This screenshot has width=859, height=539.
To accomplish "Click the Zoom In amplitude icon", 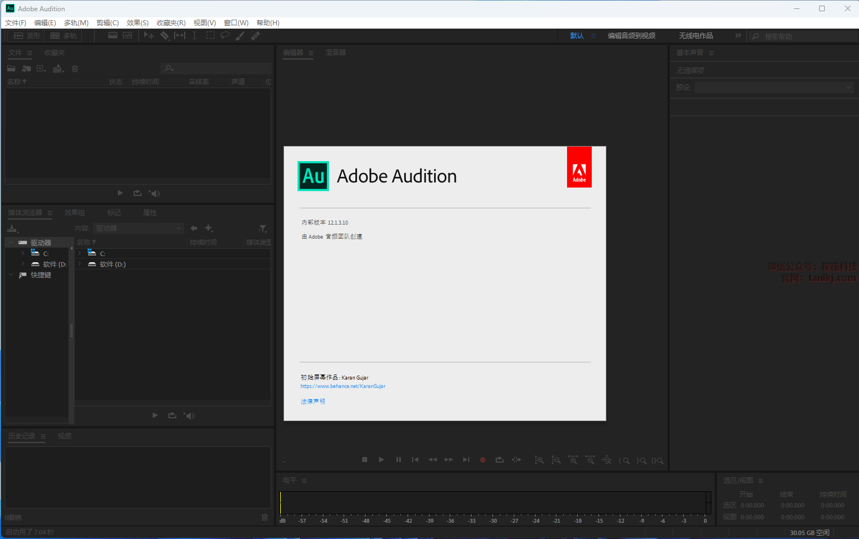I will tap(539, 460).
